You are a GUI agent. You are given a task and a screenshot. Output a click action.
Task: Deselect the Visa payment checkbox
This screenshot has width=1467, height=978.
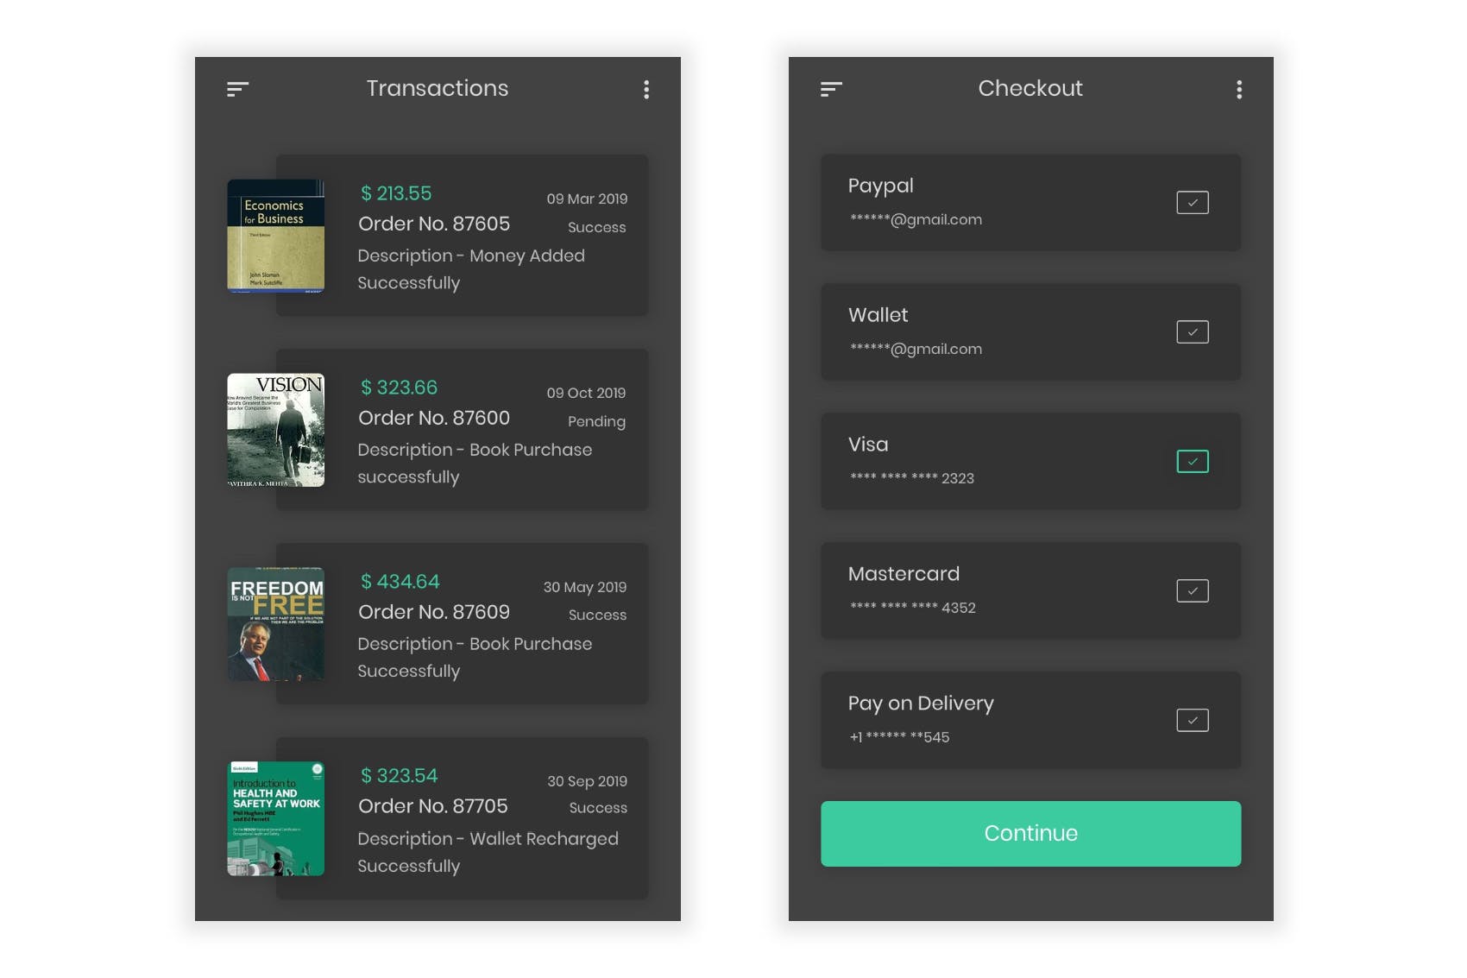click(x=1192, y=461)
